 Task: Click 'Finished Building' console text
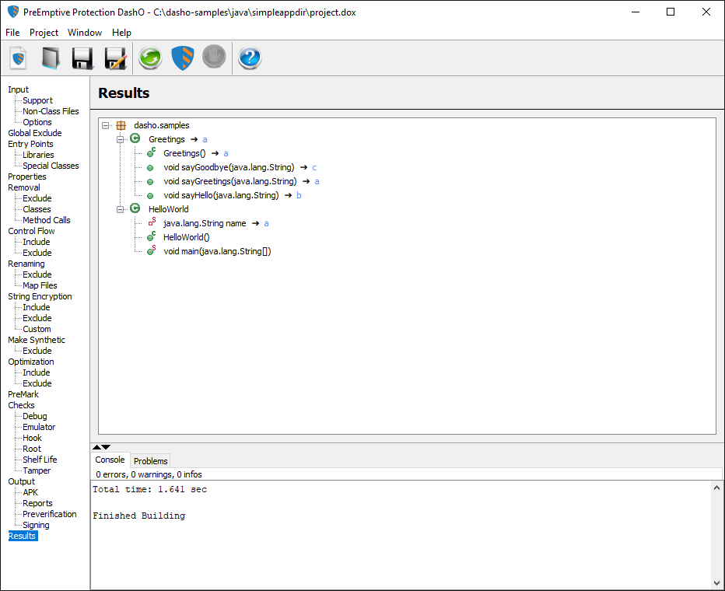click(x=138, y=516)
